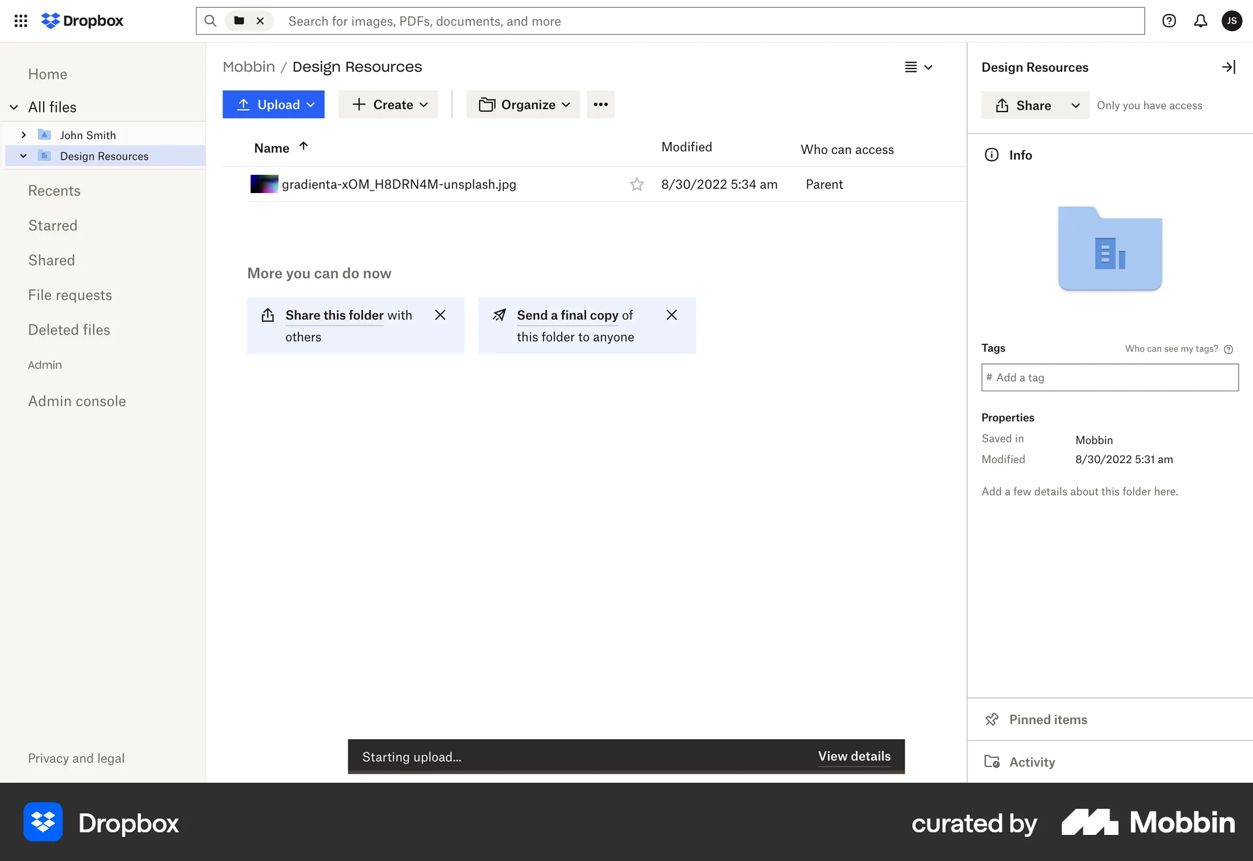Open the Create dropdown

click(x=388, y=104)
